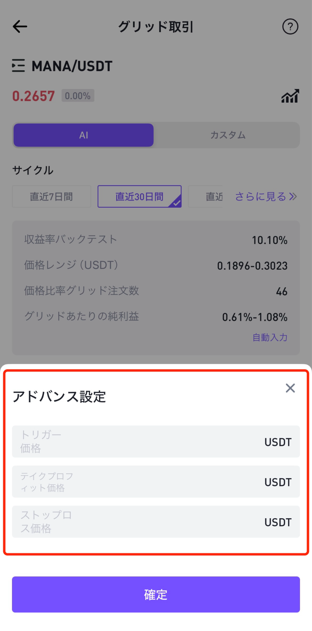This screenshot has height=631, width=312.
Task: Close the アドバンス設定 panel
Action: coord(290,388)
